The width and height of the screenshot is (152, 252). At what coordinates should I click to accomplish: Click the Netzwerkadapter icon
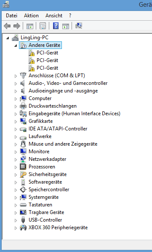tap(23, 159)
